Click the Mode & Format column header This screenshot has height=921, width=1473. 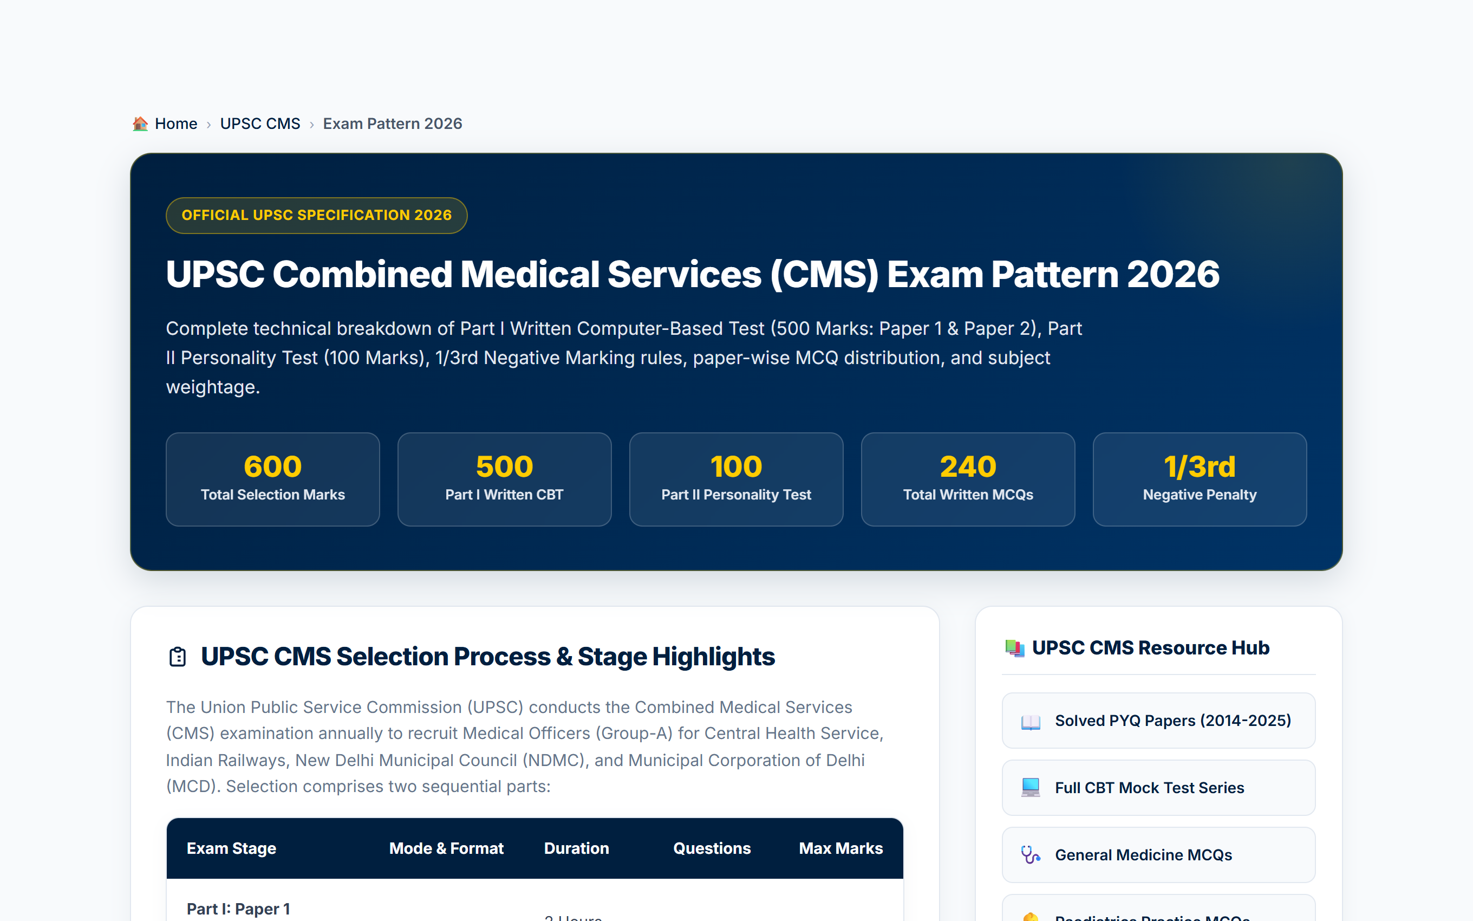click(x=446, y=848)
